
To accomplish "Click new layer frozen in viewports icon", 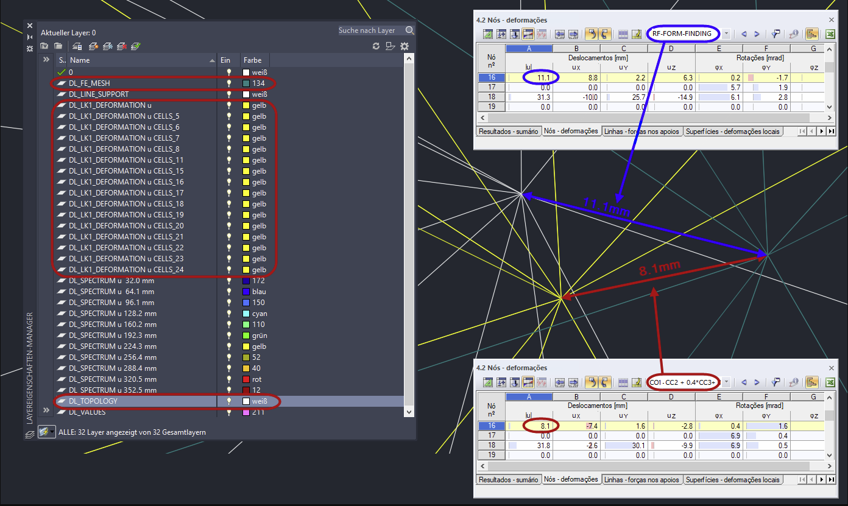I will tap(107, 46).
